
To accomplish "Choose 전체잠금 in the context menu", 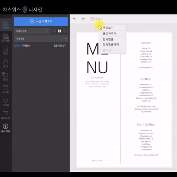I will click(112, 40).
